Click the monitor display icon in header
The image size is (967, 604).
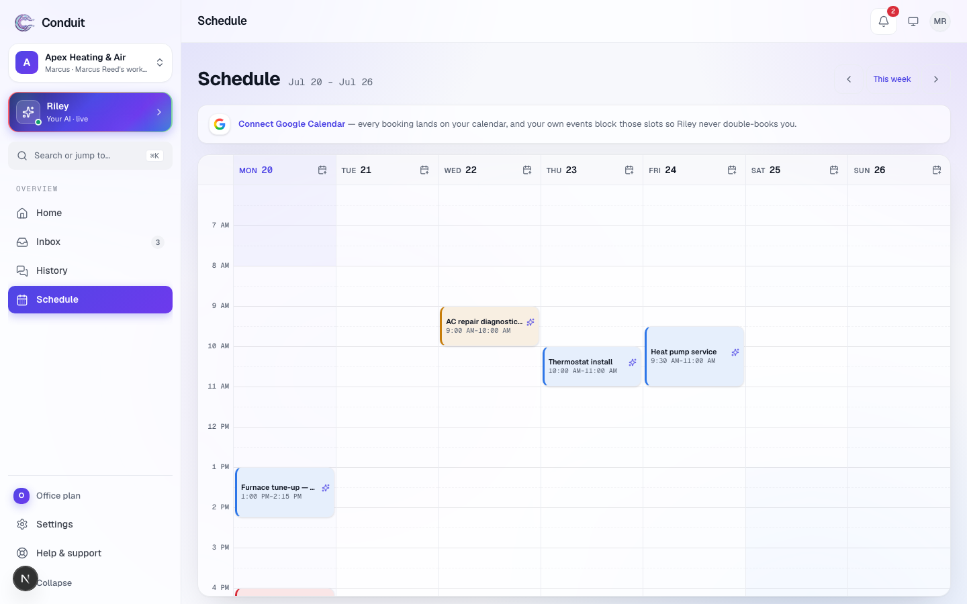913,21
